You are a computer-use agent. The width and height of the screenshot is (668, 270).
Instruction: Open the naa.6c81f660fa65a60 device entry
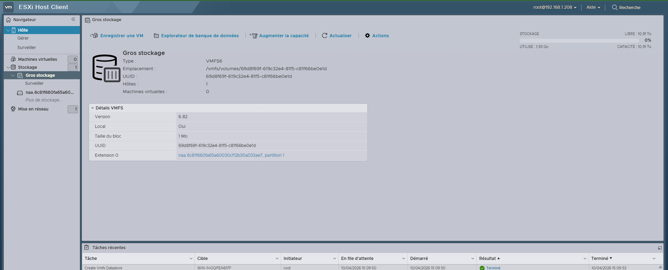[x=50, y=92]
